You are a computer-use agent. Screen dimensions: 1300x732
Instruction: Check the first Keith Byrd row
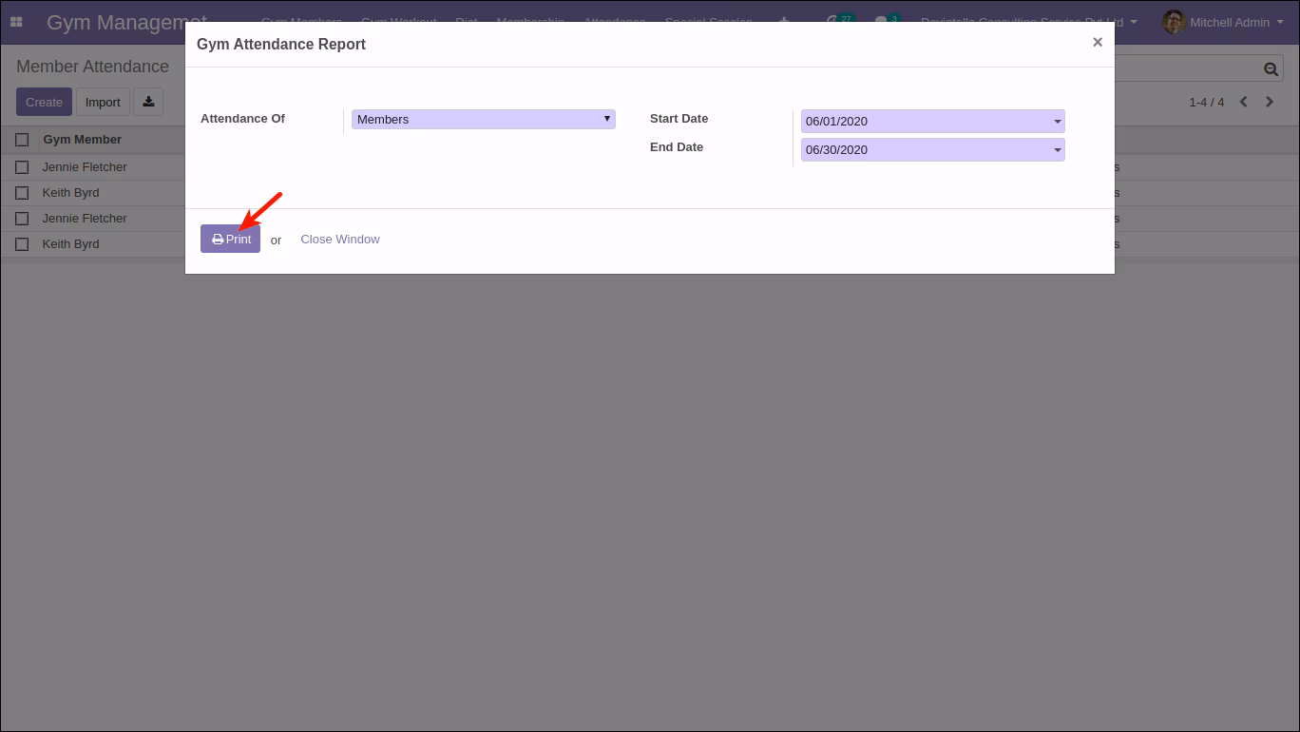[x=22, y=193]
